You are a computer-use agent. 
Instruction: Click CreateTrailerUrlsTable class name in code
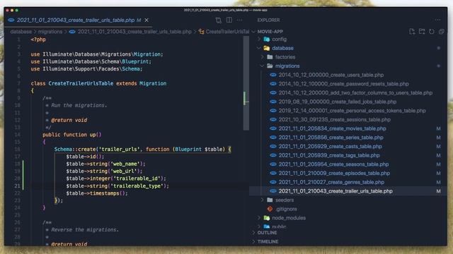pyautogui.click(x=81, y=83)
